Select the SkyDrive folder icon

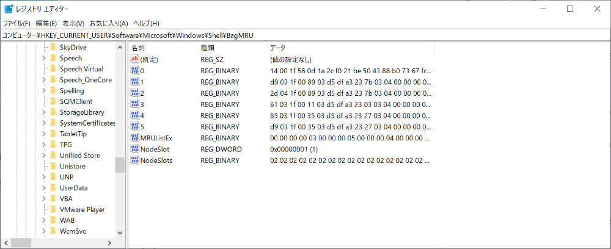[x=53, y=48]
